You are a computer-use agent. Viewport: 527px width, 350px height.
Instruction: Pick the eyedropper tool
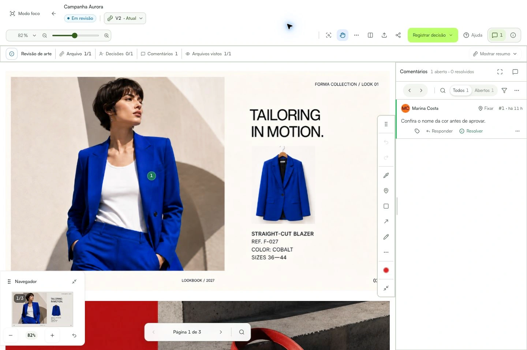(386, 175)
